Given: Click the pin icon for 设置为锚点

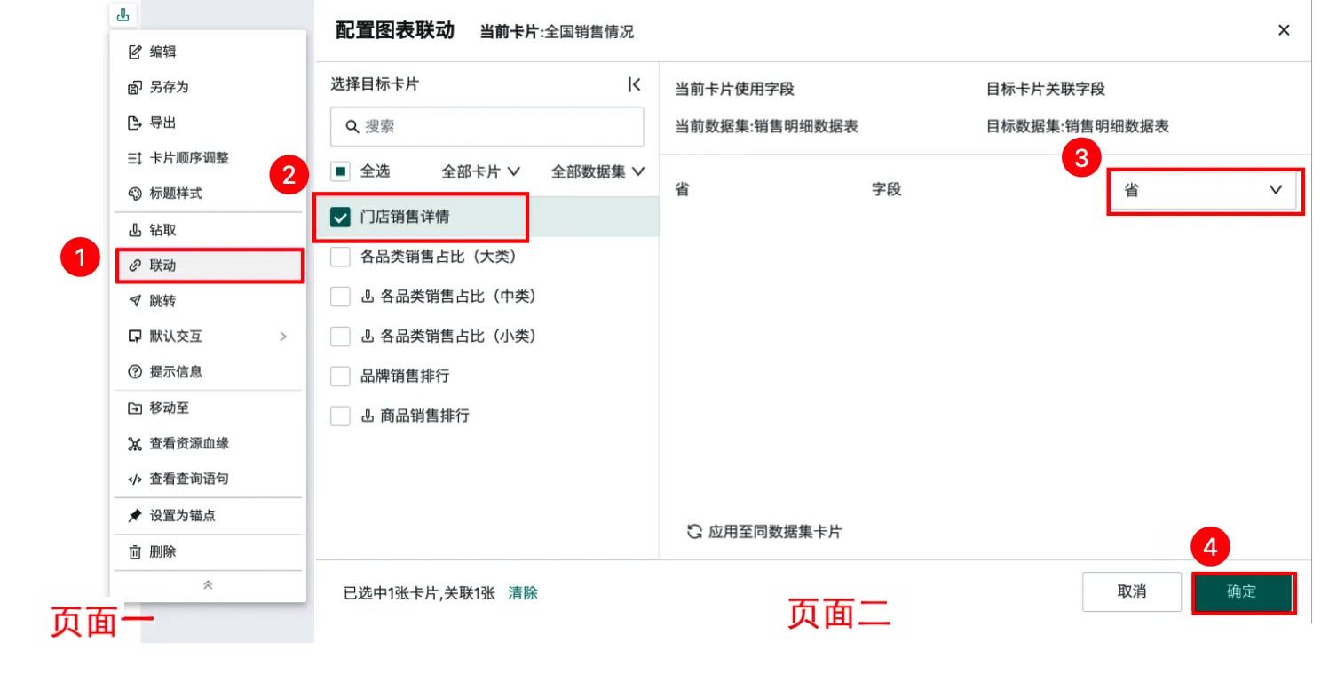Looking at the screenshot, I should 135,515.
